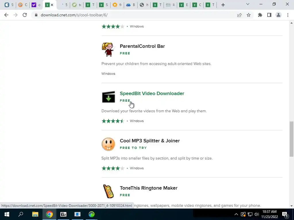Open the Edge browser taskbar icon
Screen dimensions: 294x220
click(92, 214)
